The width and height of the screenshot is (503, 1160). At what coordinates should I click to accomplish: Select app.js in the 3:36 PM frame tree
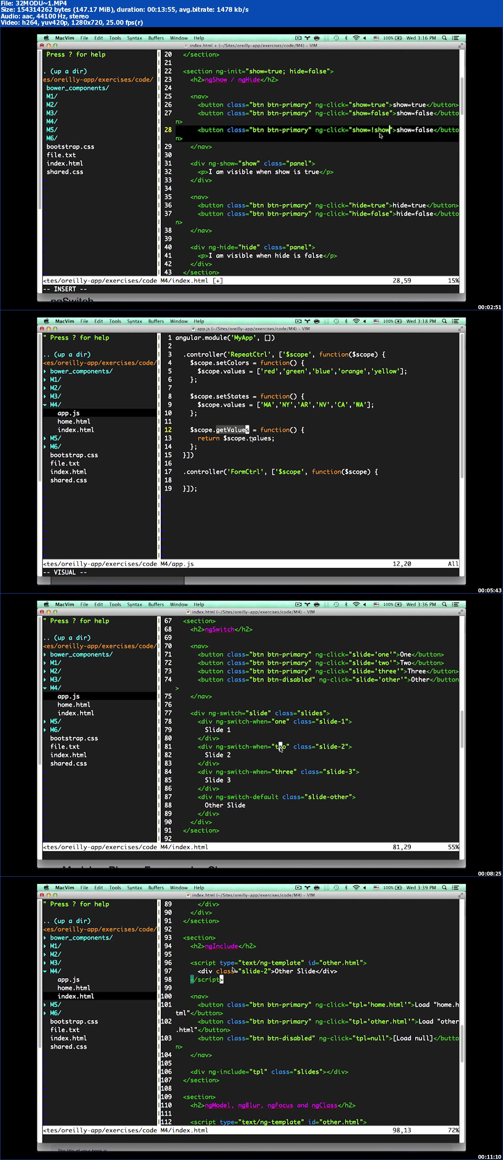click(x=68, y=696)
